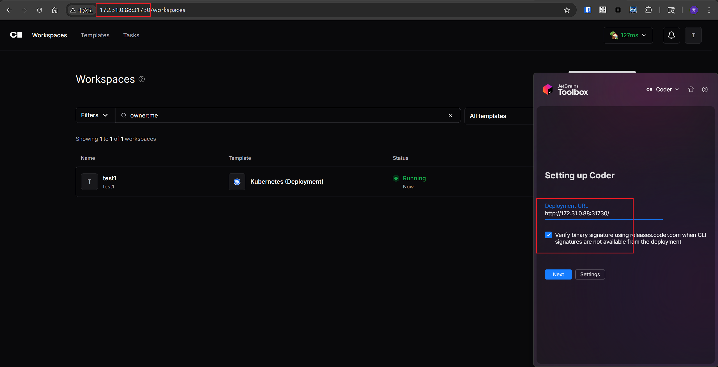This screenshot has width=718, height=367.
Task: Open the Toolbox settings hexagon icon
Action: (x=705, y=89)
